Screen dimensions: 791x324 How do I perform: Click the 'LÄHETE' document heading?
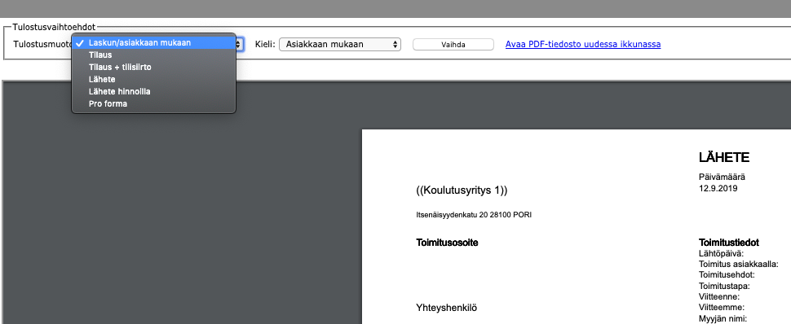724,158
